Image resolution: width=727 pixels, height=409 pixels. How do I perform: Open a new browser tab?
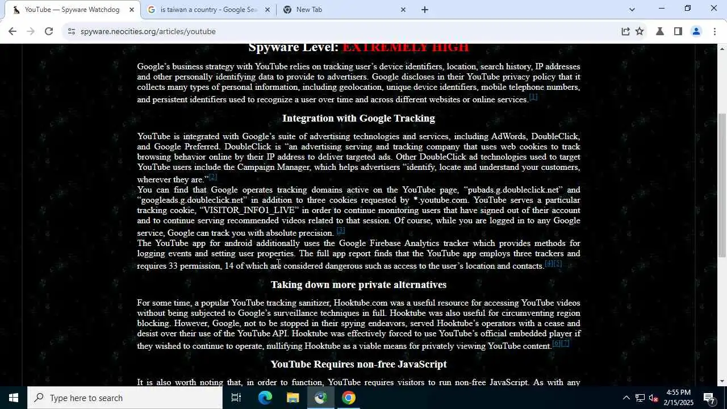[x=425, y=9]
